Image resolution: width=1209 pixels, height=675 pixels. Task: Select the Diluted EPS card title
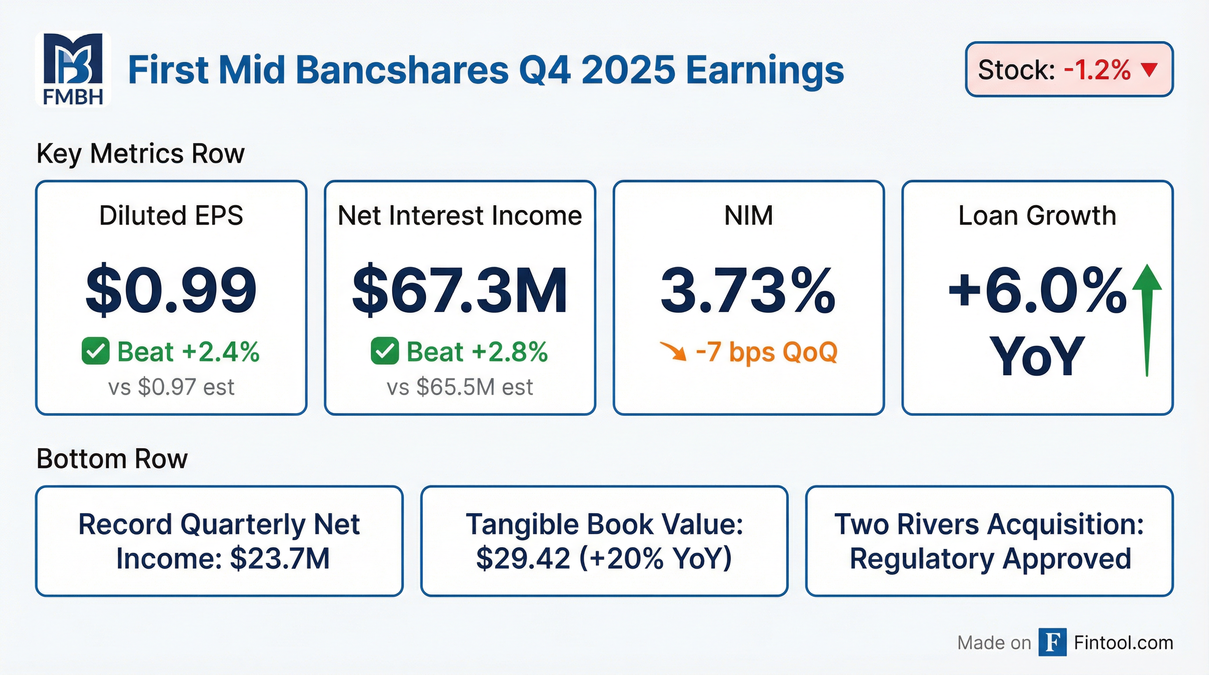[x=171, y=216]
